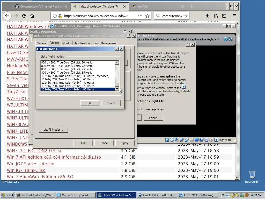265x199 pixels.
Task: Open the WiN7-3D-EDITION2014.iso link
Action: [x=35, y=151]
